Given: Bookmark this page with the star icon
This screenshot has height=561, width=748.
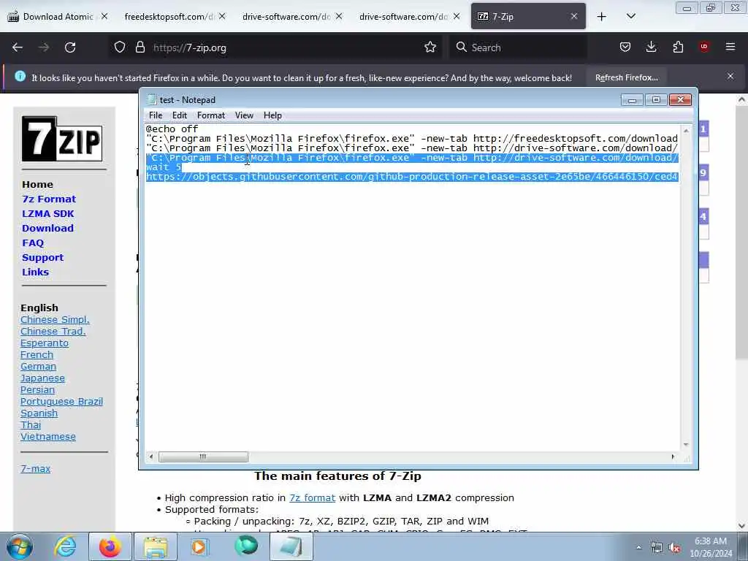Looking at the screenshot, I should pyautogui.click(x=430, y=47).
